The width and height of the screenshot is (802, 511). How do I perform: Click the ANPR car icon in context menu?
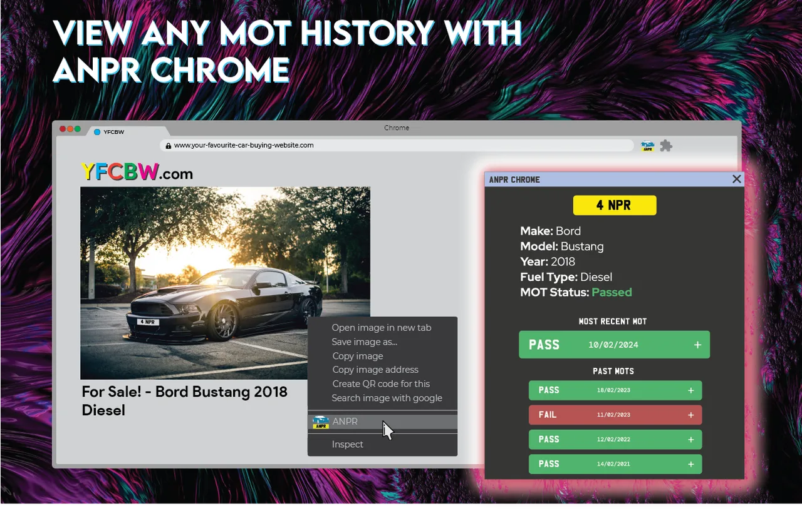pyautogui.click(x=321, y=422)
